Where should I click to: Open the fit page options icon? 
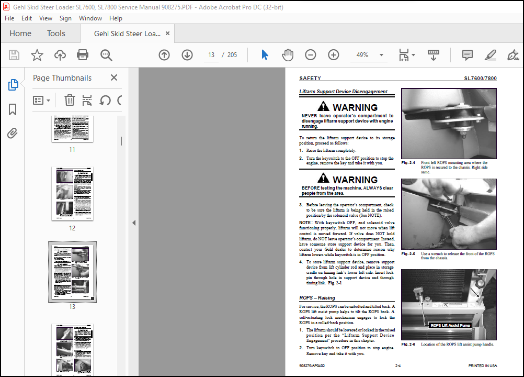click(x=404, y=55)
